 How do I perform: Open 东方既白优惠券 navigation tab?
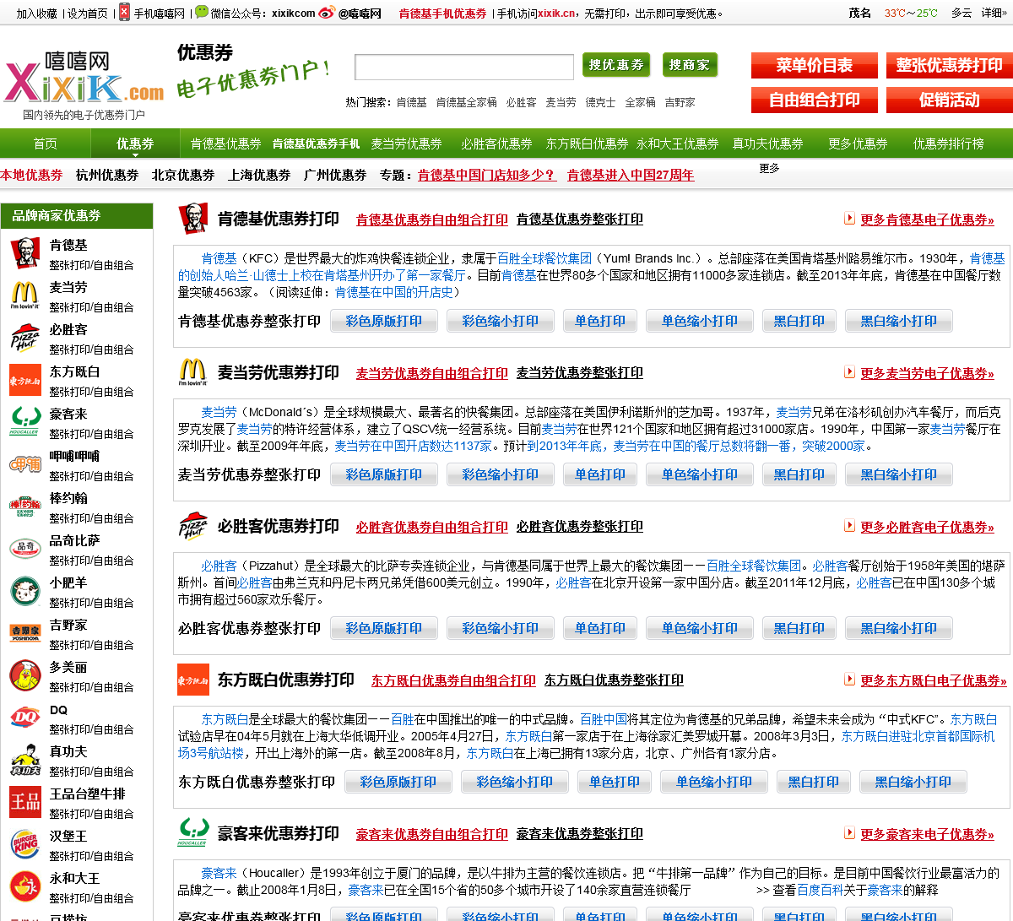pos(587,144)
